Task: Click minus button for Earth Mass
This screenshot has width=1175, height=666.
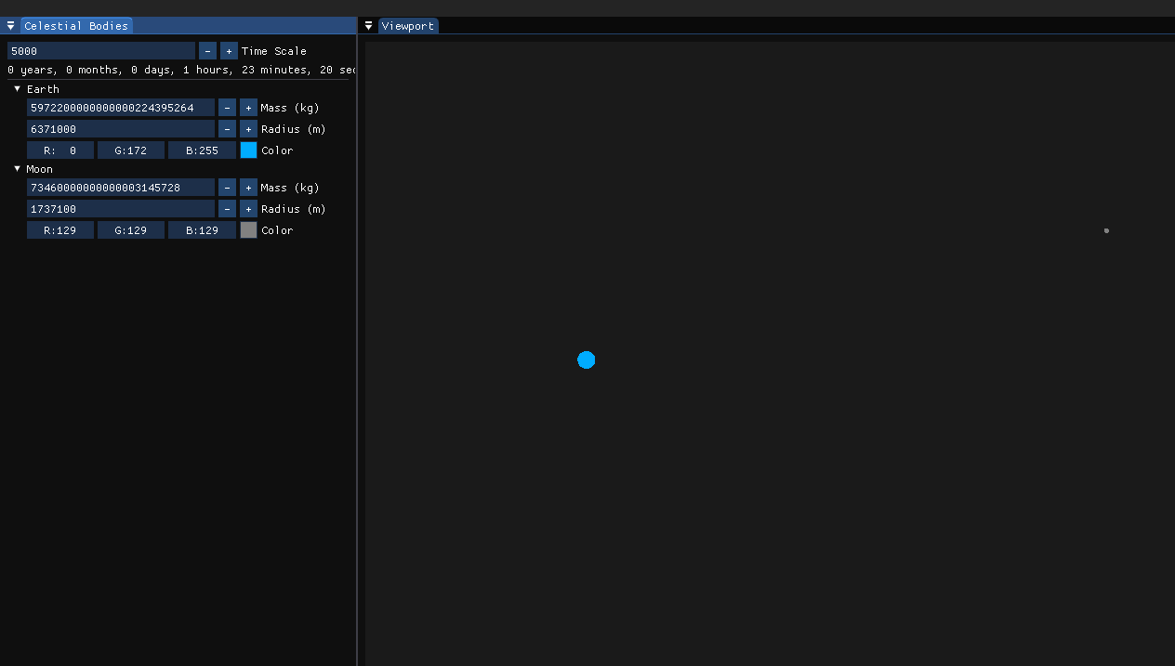Action: [227, 108]
